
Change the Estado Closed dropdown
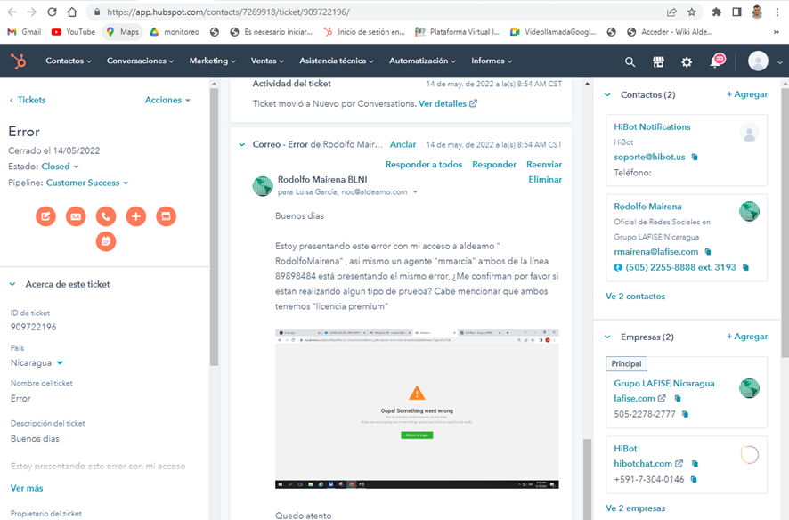60,167
